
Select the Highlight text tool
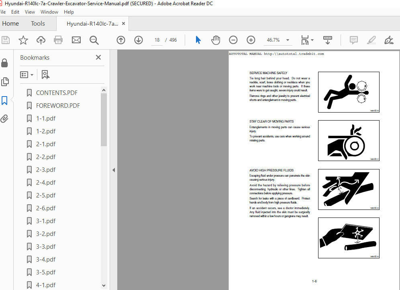[371, 40]
